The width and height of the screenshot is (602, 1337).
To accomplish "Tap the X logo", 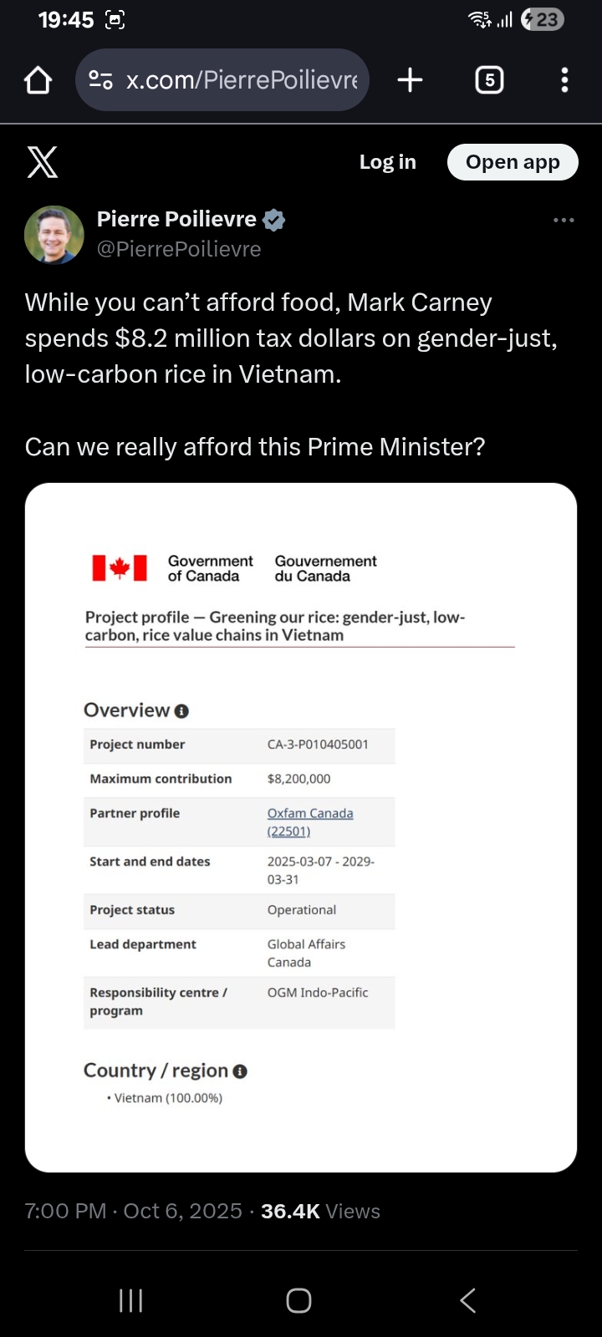I will (x=43, y=162).
